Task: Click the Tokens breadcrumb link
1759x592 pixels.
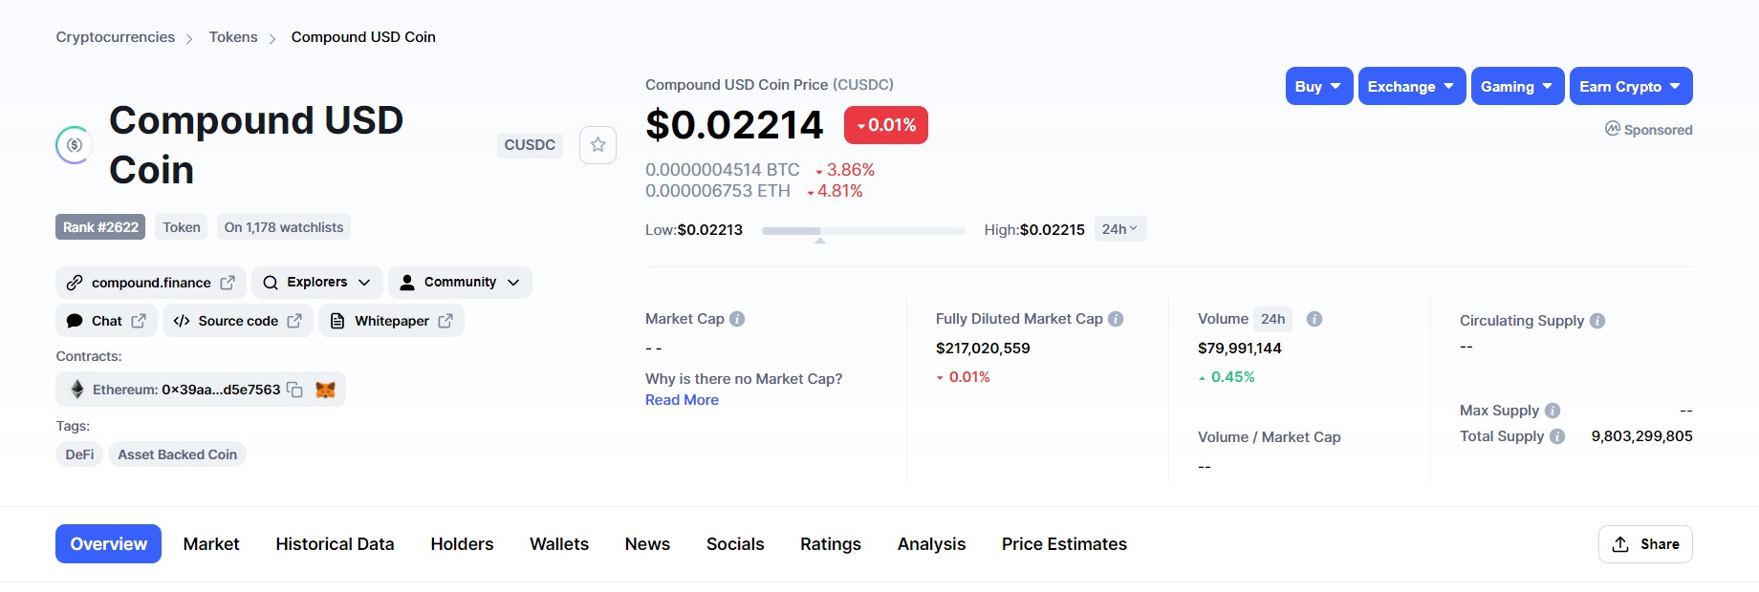Action: [233, 37]
